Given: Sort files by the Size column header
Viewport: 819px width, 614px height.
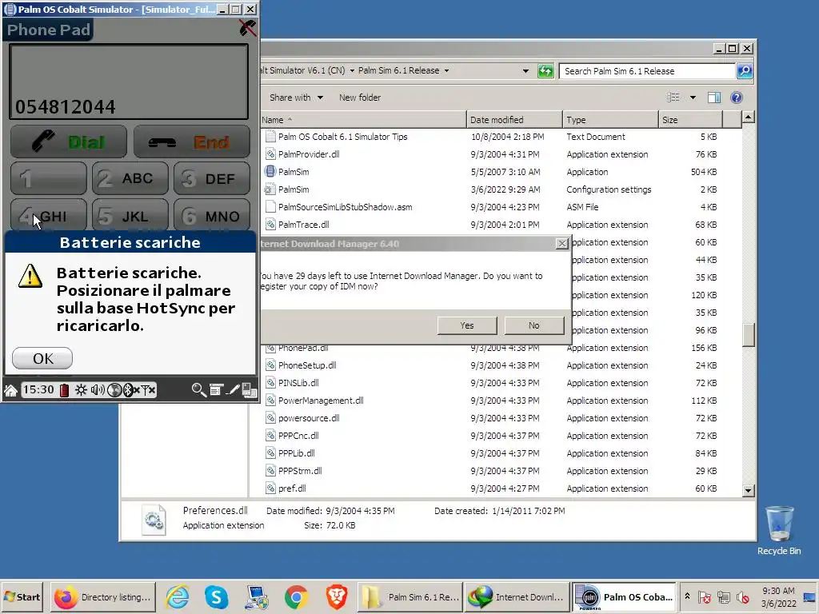Looking at the screenshot, I should pyautogui.click(x=690, y=120).
